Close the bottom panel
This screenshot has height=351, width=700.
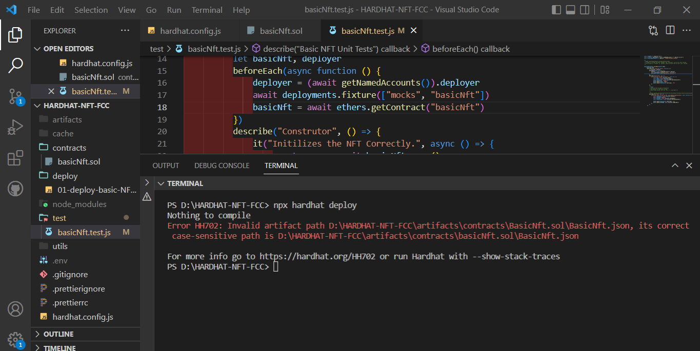coord(689,166)
